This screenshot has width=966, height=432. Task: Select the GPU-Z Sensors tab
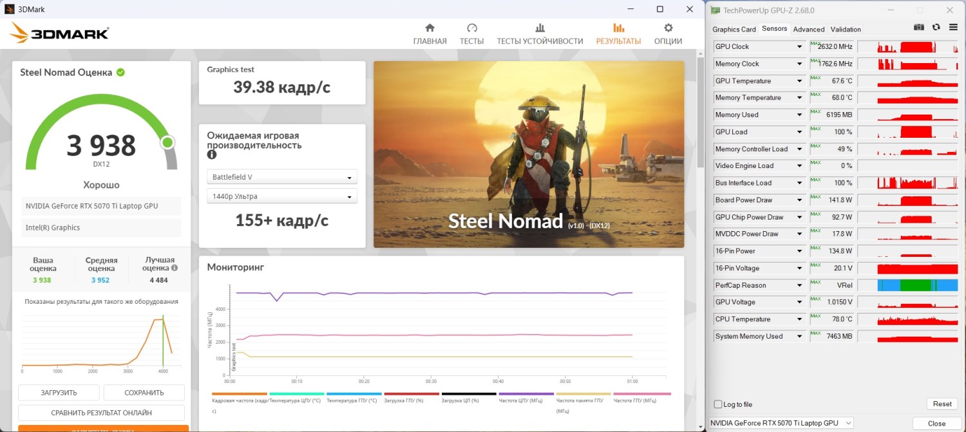point(774,28)
